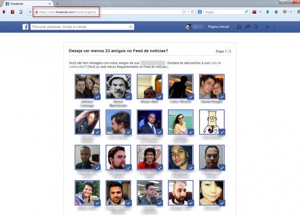Open the Lista de conhecidos link
Screen dimensions: 300x215
pyautogui.click(x=145, y=65)
